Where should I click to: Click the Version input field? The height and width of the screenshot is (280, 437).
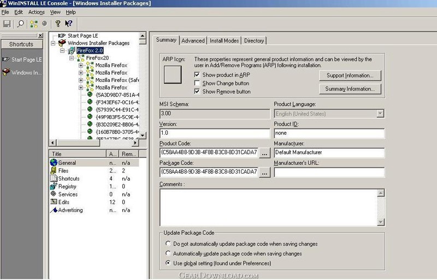pos(215,133)
